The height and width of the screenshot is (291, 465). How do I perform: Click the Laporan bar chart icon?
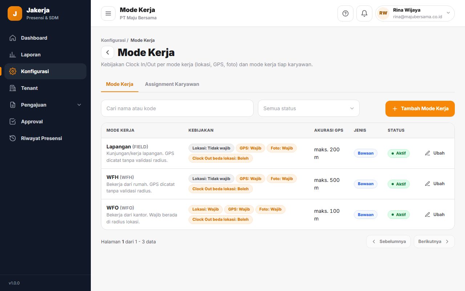pos(13,55)
